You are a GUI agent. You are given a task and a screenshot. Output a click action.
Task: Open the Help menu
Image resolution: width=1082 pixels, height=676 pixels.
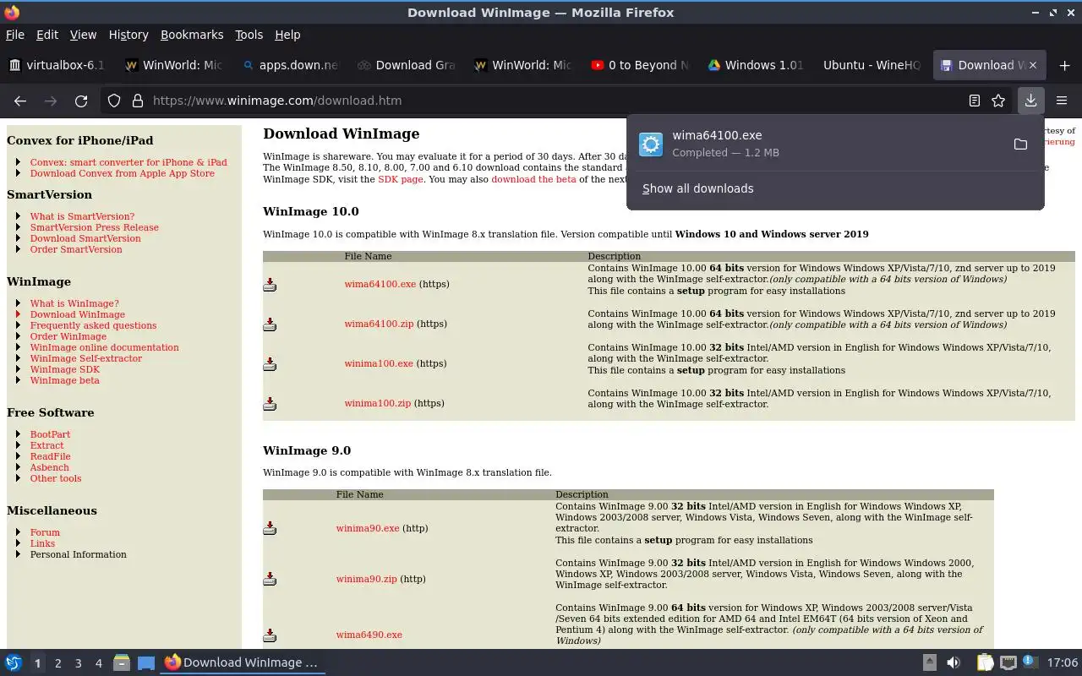(287, 35)
